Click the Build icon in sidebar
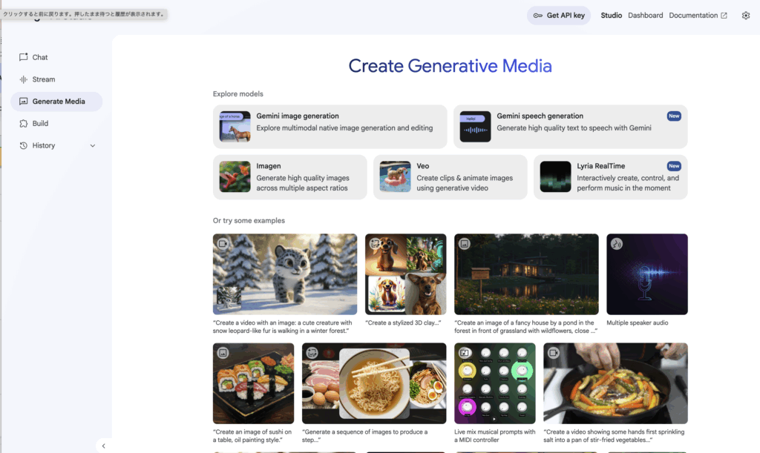The width and height of the screenshot is (760, 453). (24, 124)
